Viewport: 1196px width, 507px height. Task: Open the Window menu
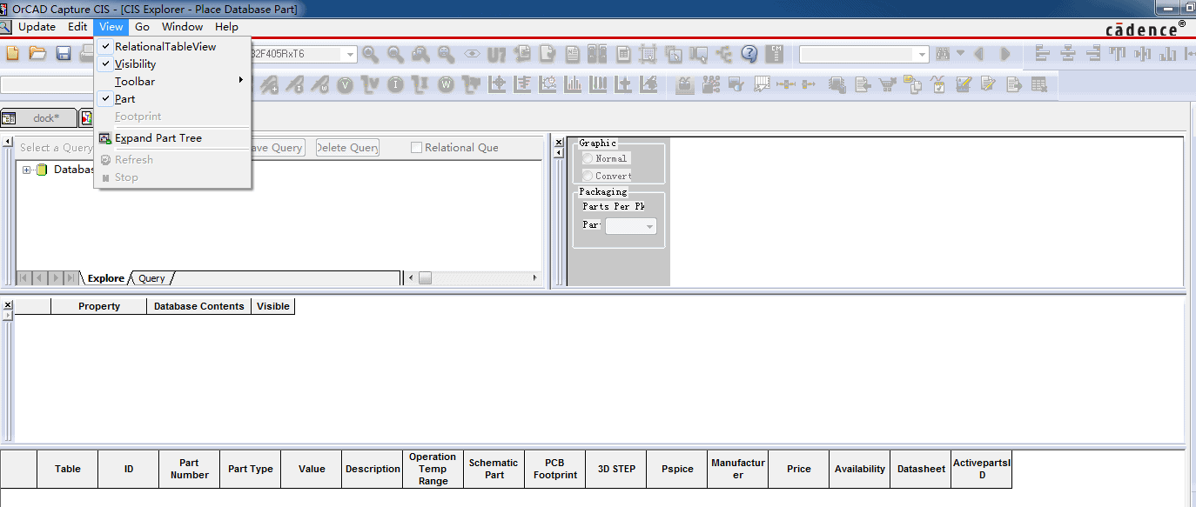(x=182, y=27)
